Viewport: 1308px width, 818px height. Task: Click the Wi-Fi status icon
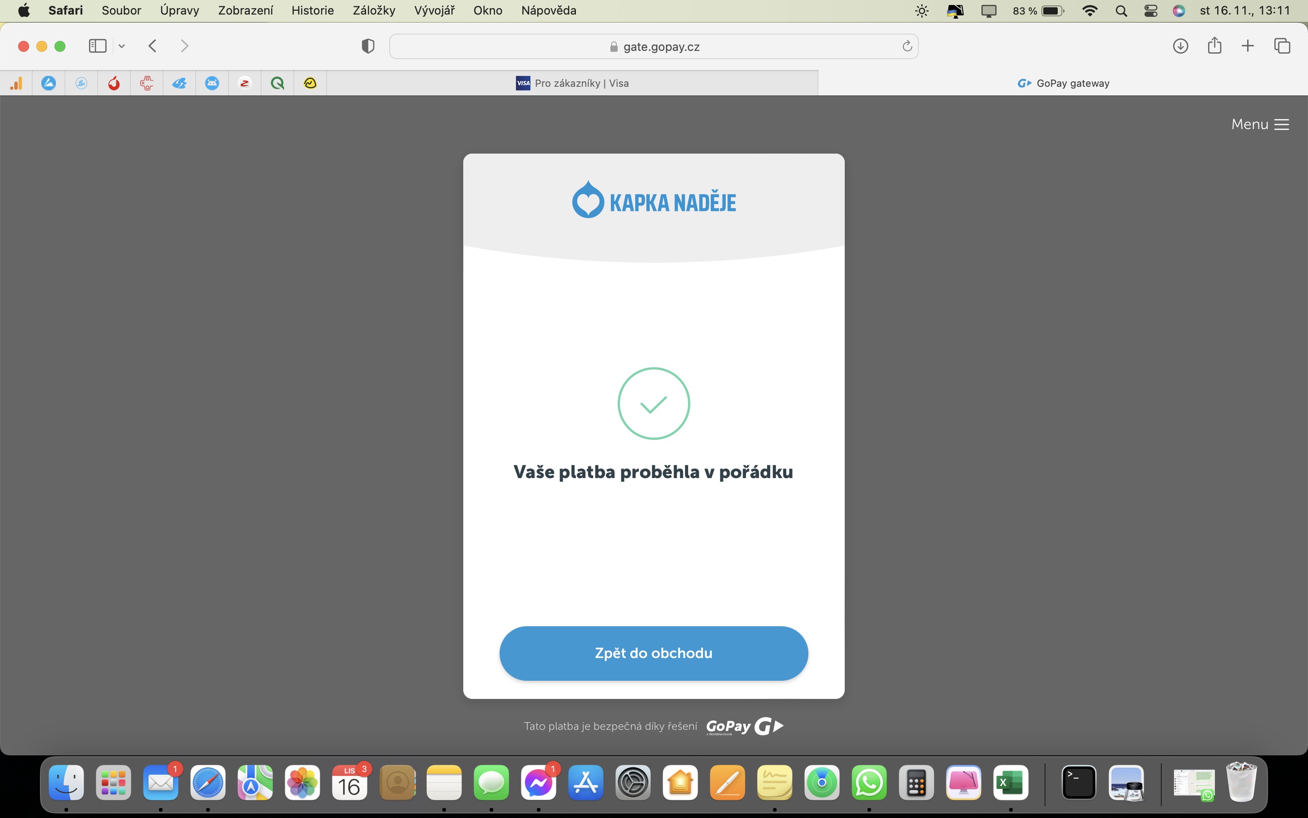click(x=1090, y=11)
